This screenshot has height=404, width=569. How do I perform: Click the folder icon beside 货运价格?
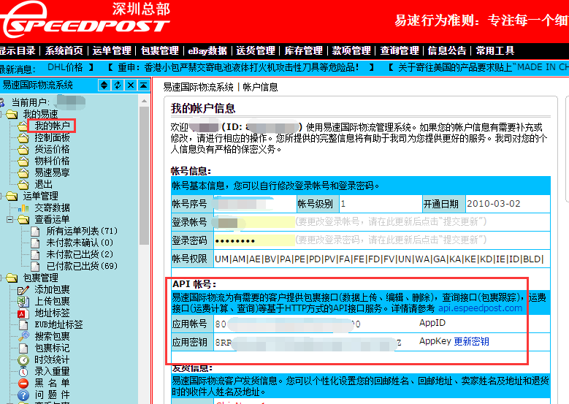(x=23, y=150)
